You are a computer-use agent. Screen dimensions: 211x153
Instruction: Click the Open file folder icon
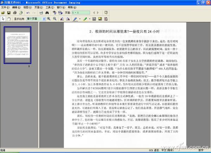[3, 13]
